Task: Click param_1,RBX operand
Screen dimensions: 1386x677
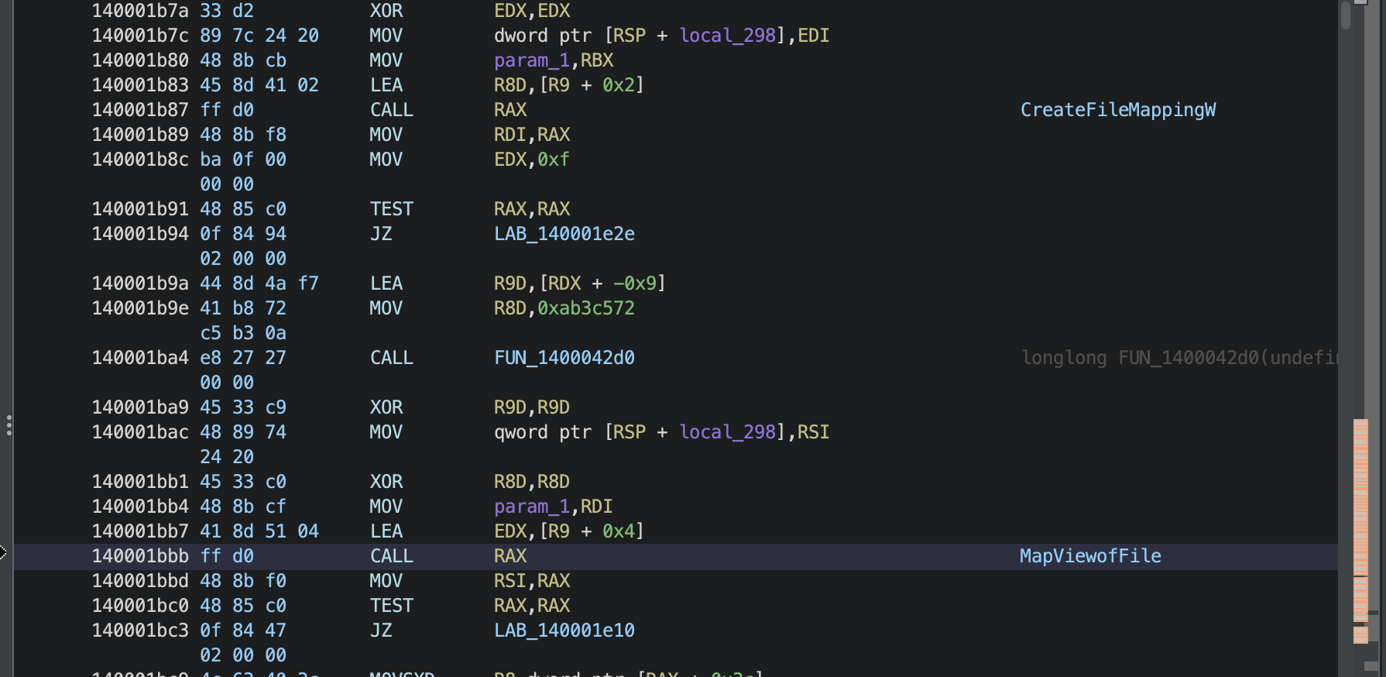Action: click(x=554, y=60)
